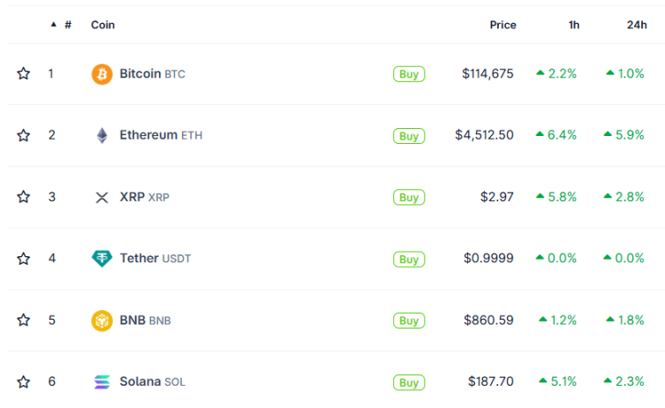
Task: Click the Tether logo icon
Action: click(x=102, y=258)
